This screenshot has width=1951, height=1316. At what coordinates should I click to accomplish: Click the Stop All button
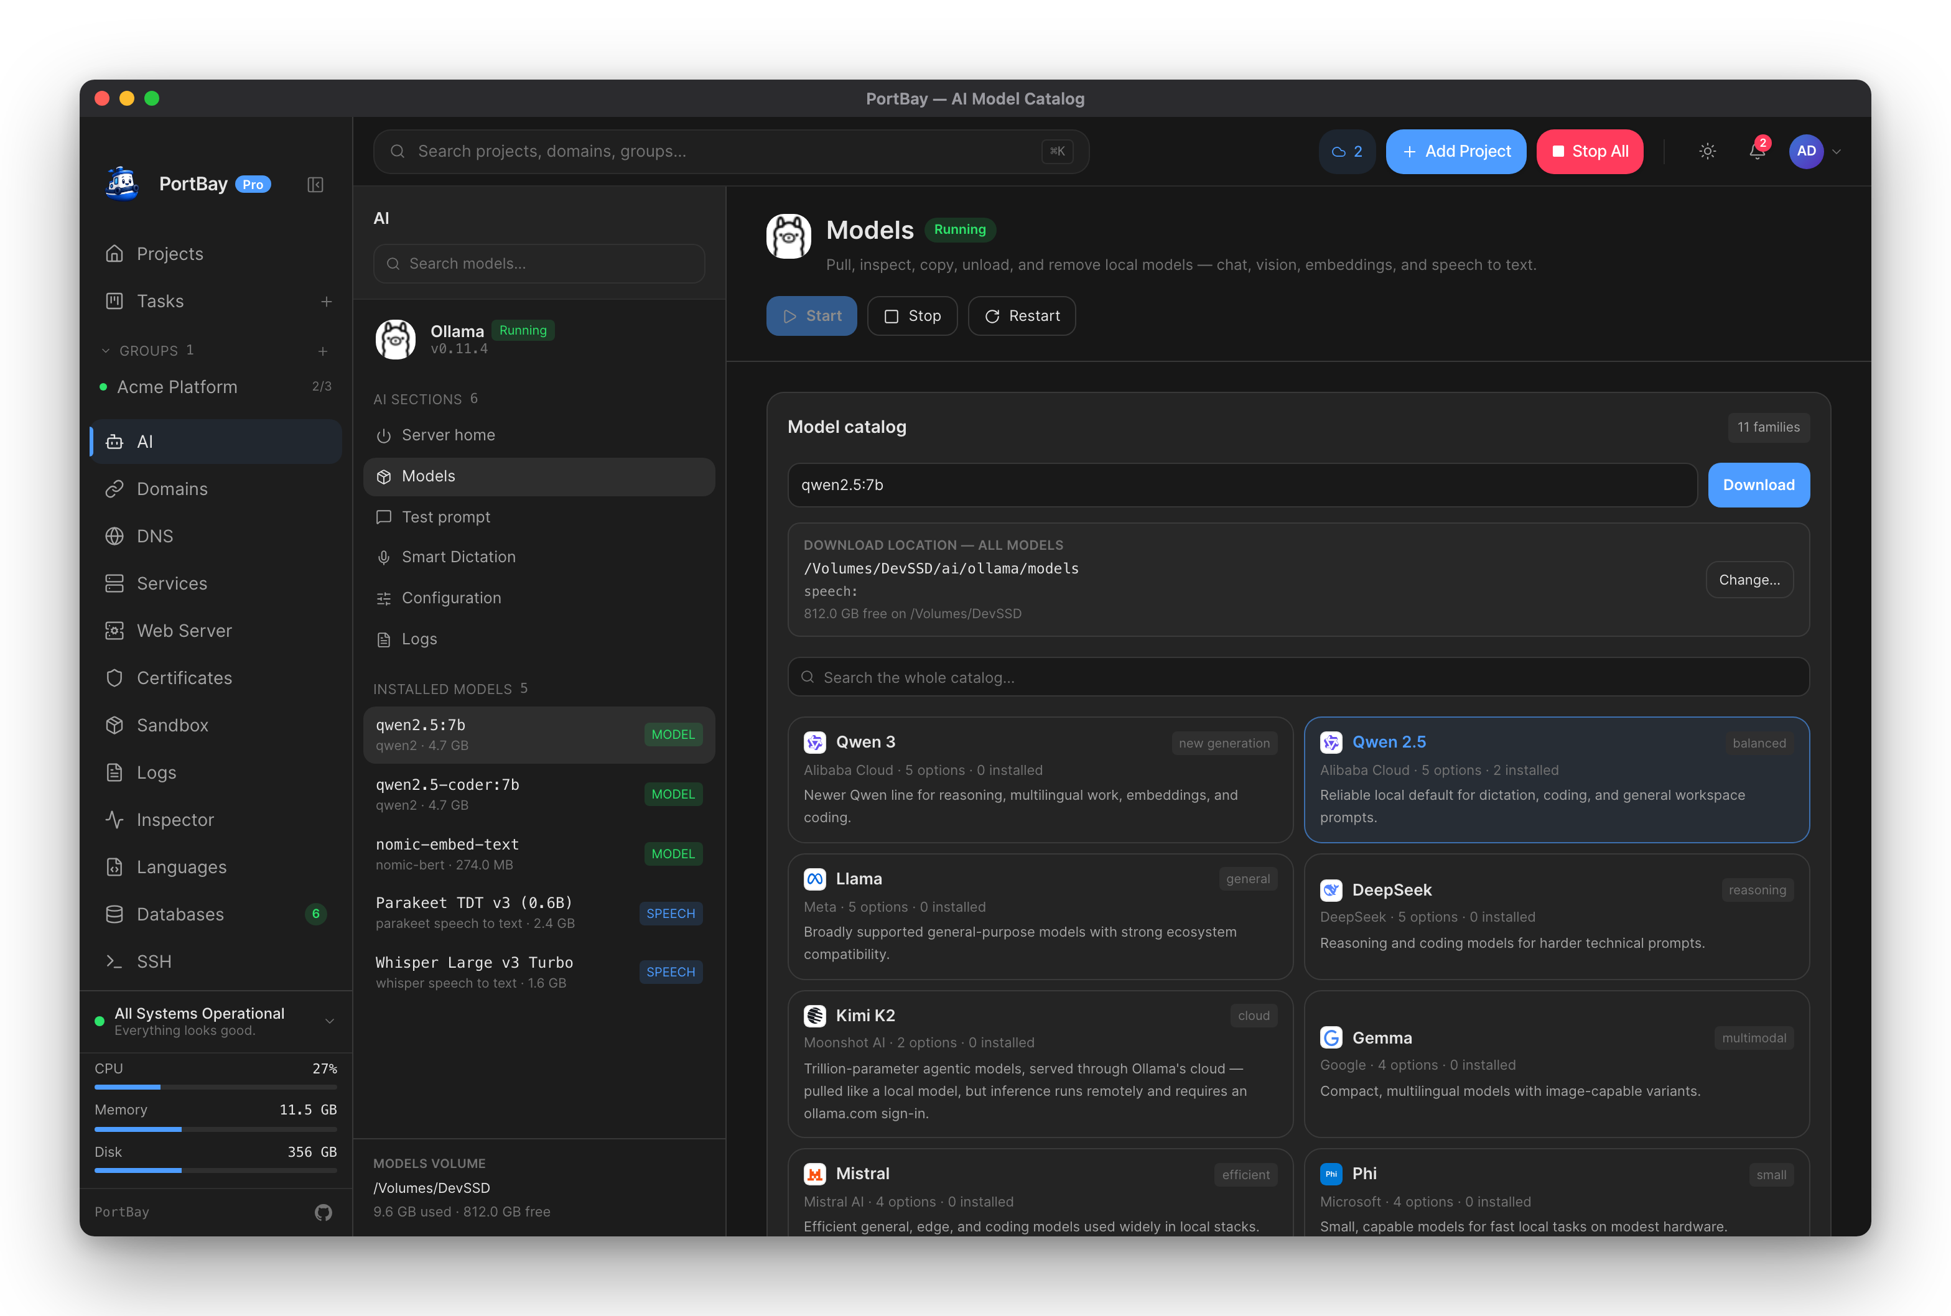(x=1590, y=151)
